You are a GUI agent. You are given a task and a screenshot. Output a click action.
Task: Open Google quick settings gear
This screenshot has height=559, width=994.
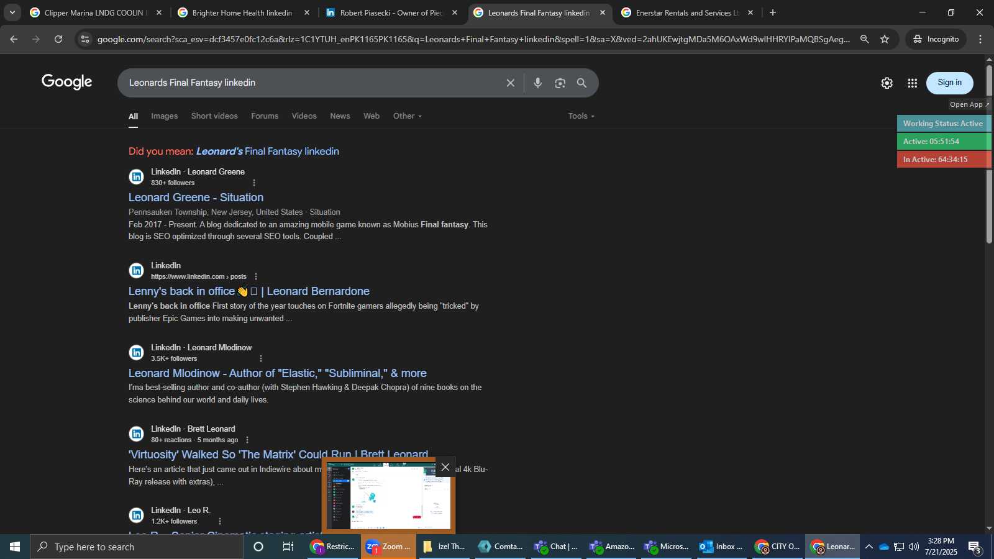(887, 83)
